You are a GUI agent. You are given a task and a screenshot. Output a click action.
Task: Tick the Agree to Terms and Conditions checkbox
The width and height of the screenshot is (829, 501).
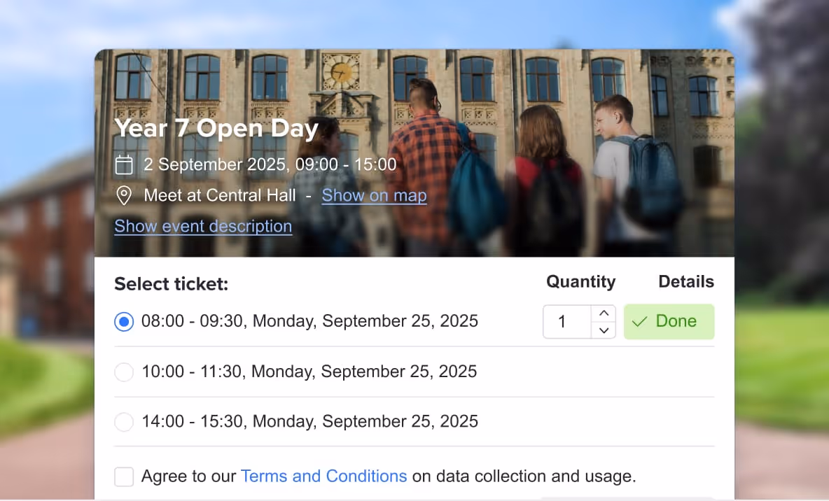pyautogui.click(x=124, y=477)
